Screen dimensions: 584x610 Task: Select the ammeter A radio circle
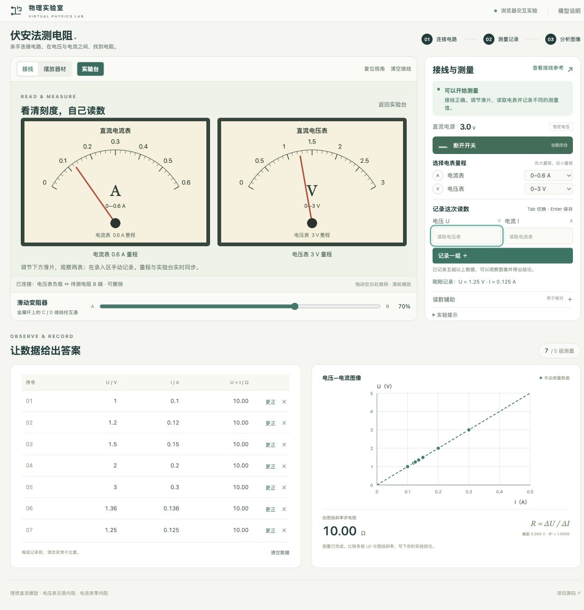tap(438, 175)
